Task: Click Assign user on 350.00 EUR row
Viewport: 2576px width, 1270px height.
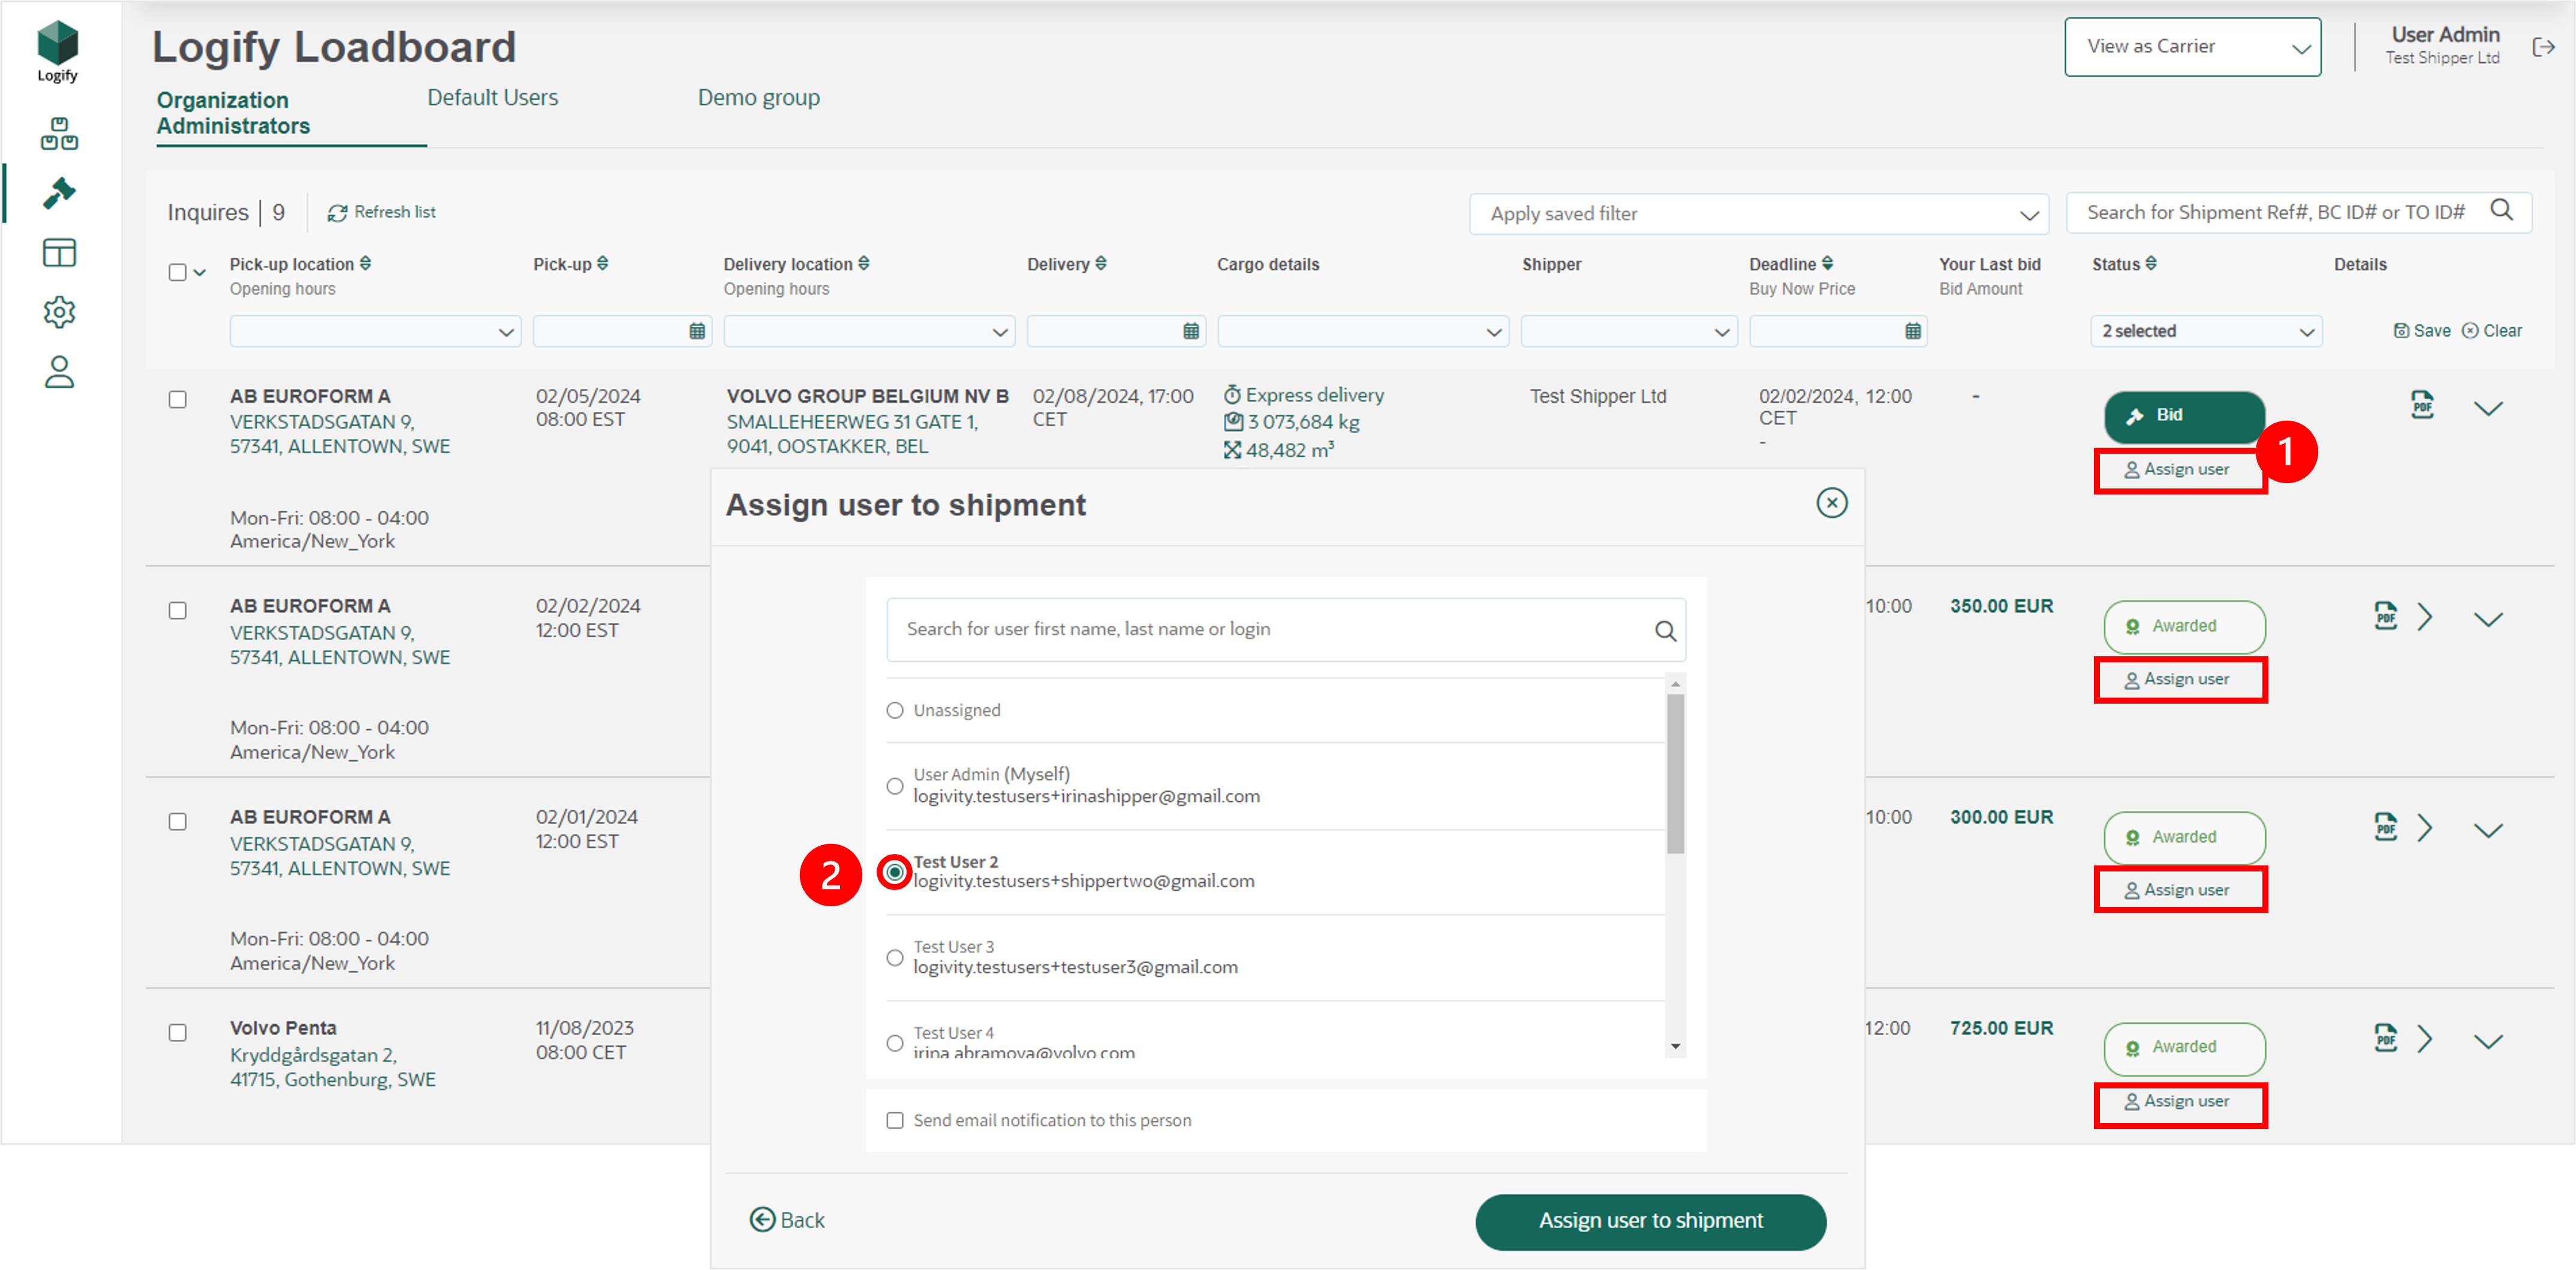Action: tap(2178, 680)
